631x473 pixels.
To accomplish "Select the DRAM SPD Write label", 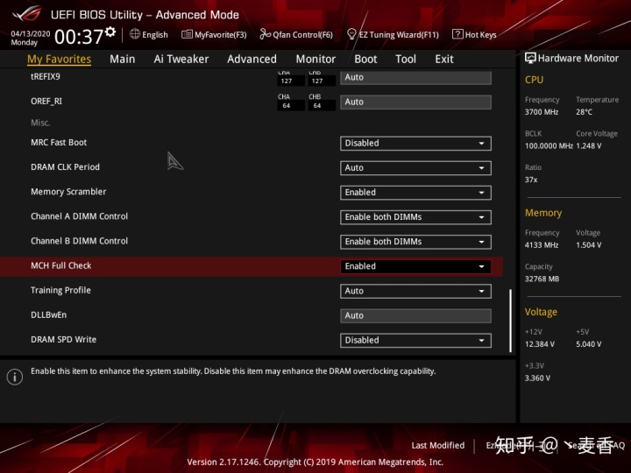I will tap(63, 340).
